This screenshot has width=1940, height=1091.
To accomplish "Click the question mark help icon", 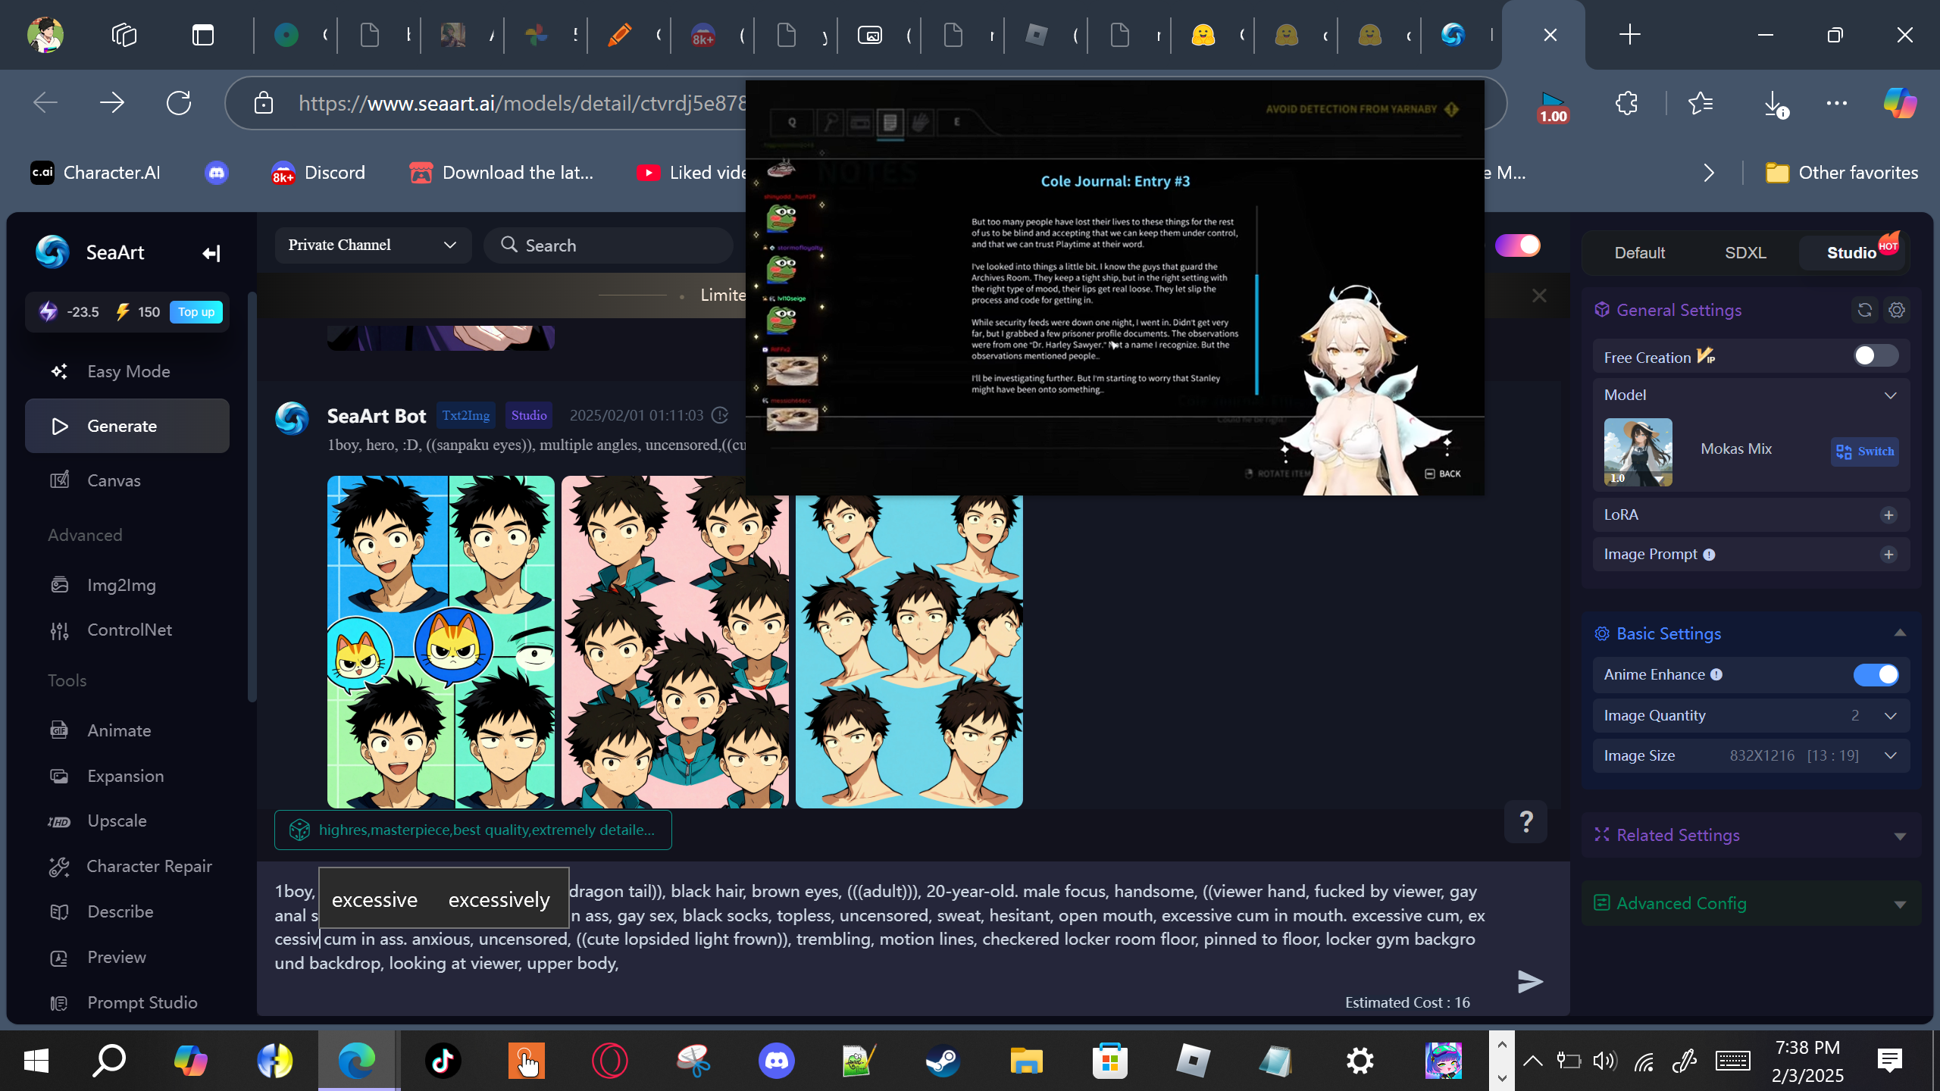I will (1526, 821).
